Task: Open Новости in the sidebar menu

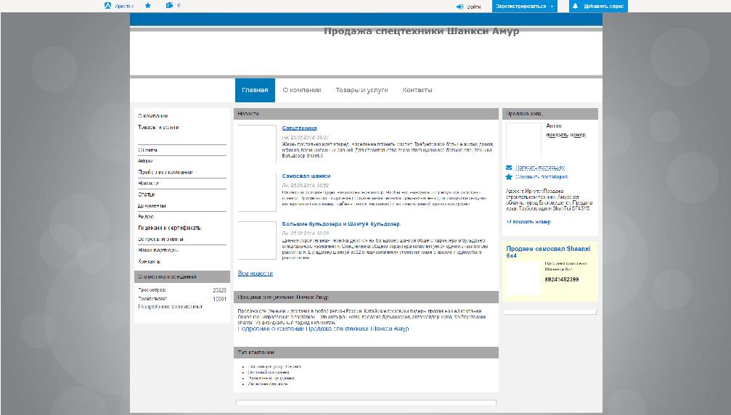Action: pyautogui.click(x=148, y=184)
